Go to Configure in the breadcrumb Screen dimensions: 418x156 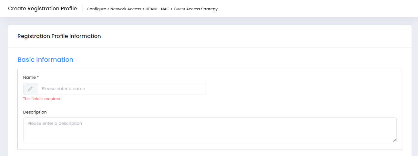tap(96, 9)
